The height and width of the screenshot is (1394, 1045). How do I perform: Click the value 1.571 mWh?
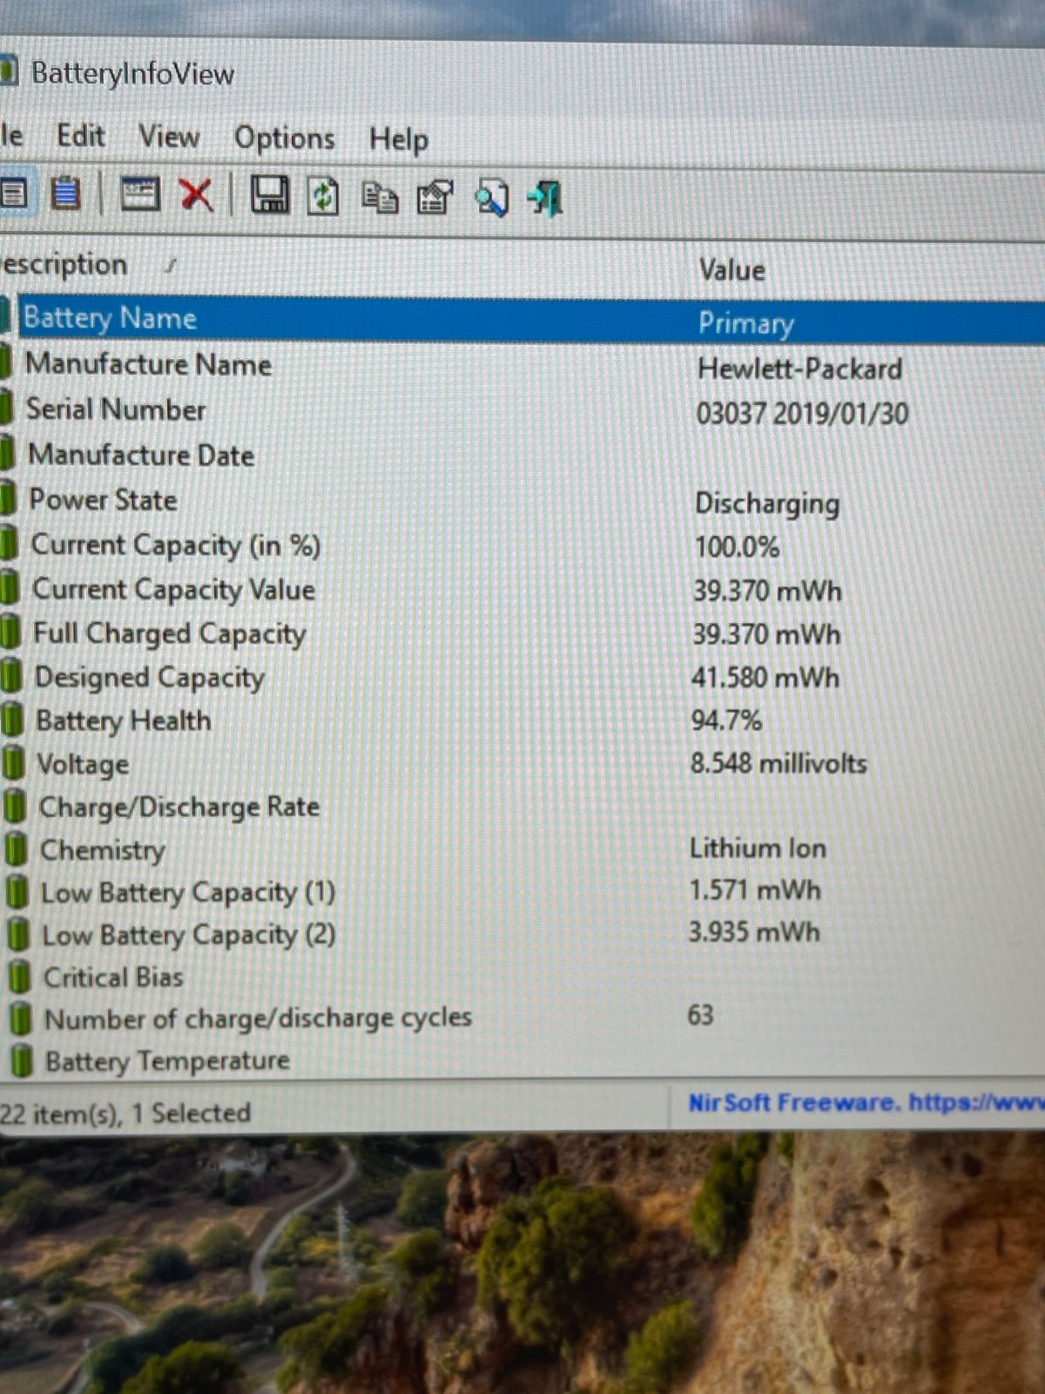(754, 890)
